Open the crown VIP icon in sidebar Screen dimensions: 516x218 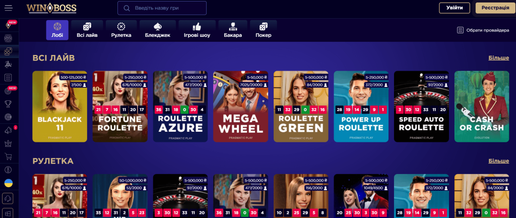coord(8,144)
